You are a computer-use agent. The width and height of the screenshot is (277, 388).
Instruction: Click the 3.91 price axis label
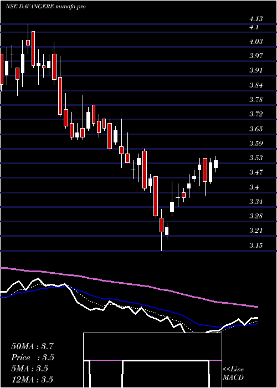coord(256,70)
